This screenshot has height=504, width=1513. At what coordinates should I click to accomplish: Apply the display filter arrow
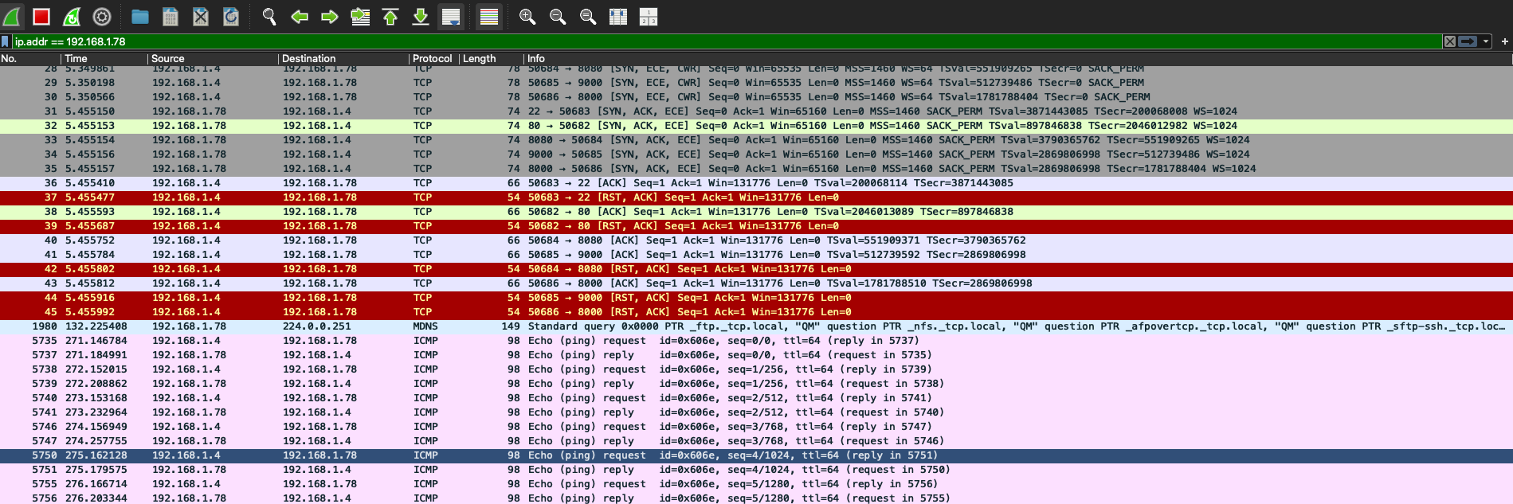[x=1468, y=41]
